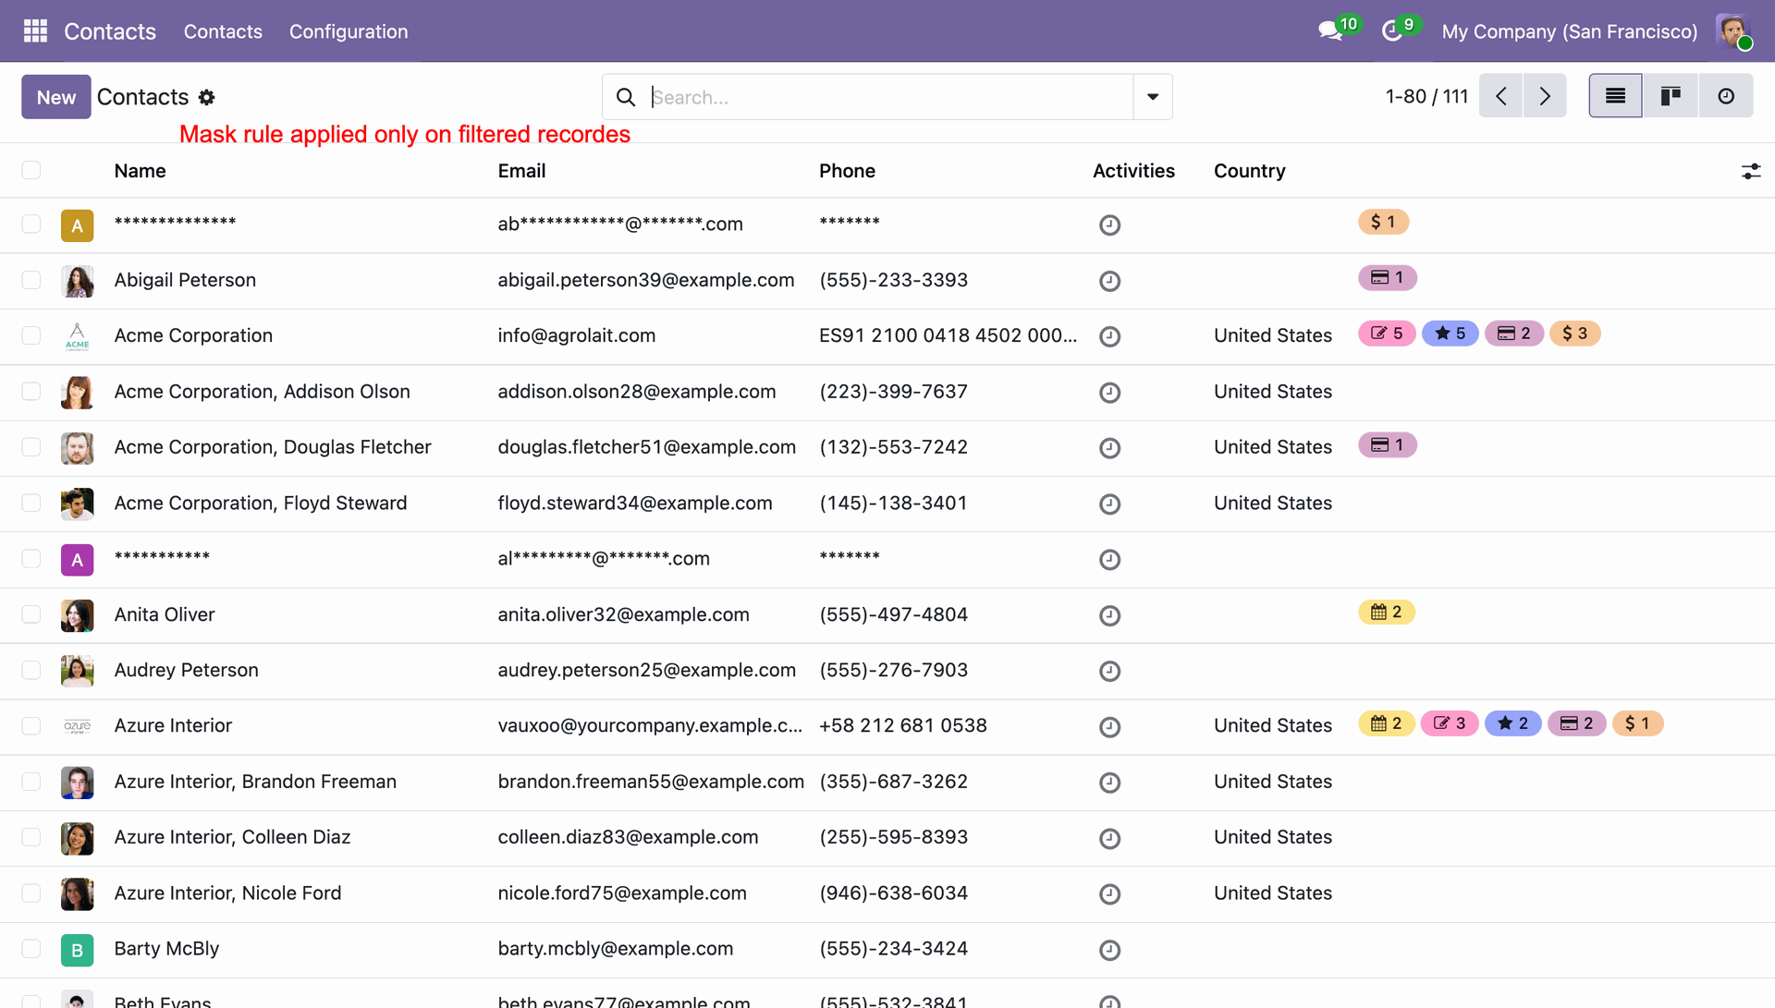Click the 1-80 / 111 pager counter
Viewport: 1775px width, 1008px height.
1426,96
